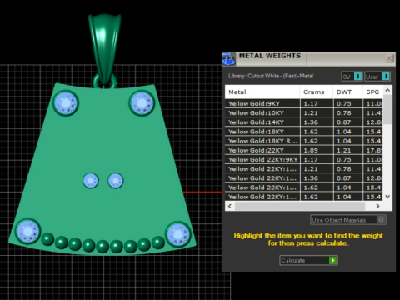Select the top-left gemstone on pendant
The width and height of the screenshot is (400, 300).
click(x=66, y=103)
